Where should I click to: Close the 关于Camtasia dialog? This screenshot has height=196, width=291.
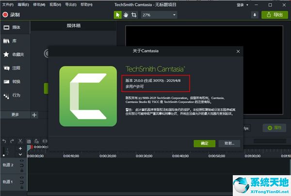click(x=238, y=51)
